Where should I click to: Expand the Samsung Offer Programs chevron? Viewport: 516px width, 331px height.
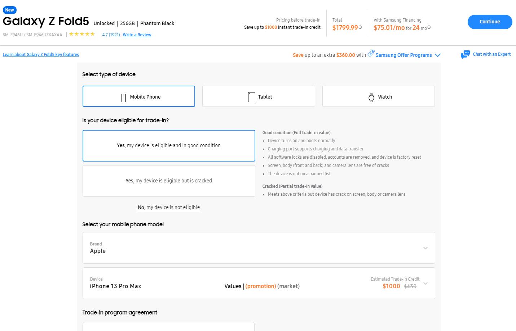(438, 55)
